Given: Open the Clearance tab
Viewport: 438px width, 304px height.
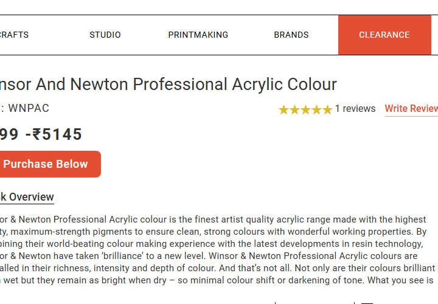Looking at the screenshot, I should 384,35.
